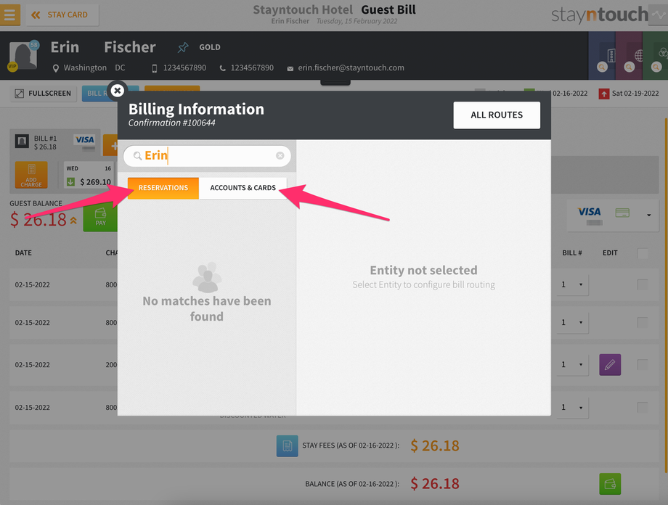Open the group card tile
The width and height of the screenshot is (668, 505).
tap(655, 56)
